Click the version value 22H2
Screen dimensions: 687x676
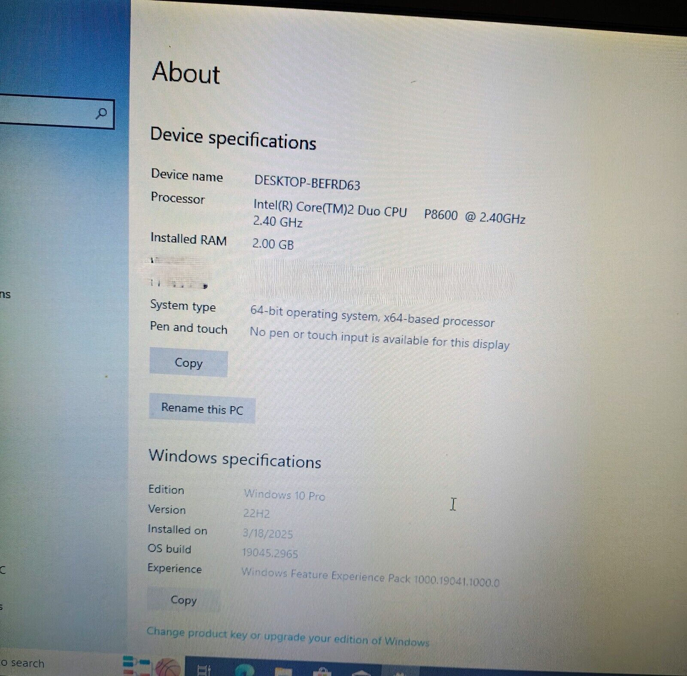[x=256, y=513]
